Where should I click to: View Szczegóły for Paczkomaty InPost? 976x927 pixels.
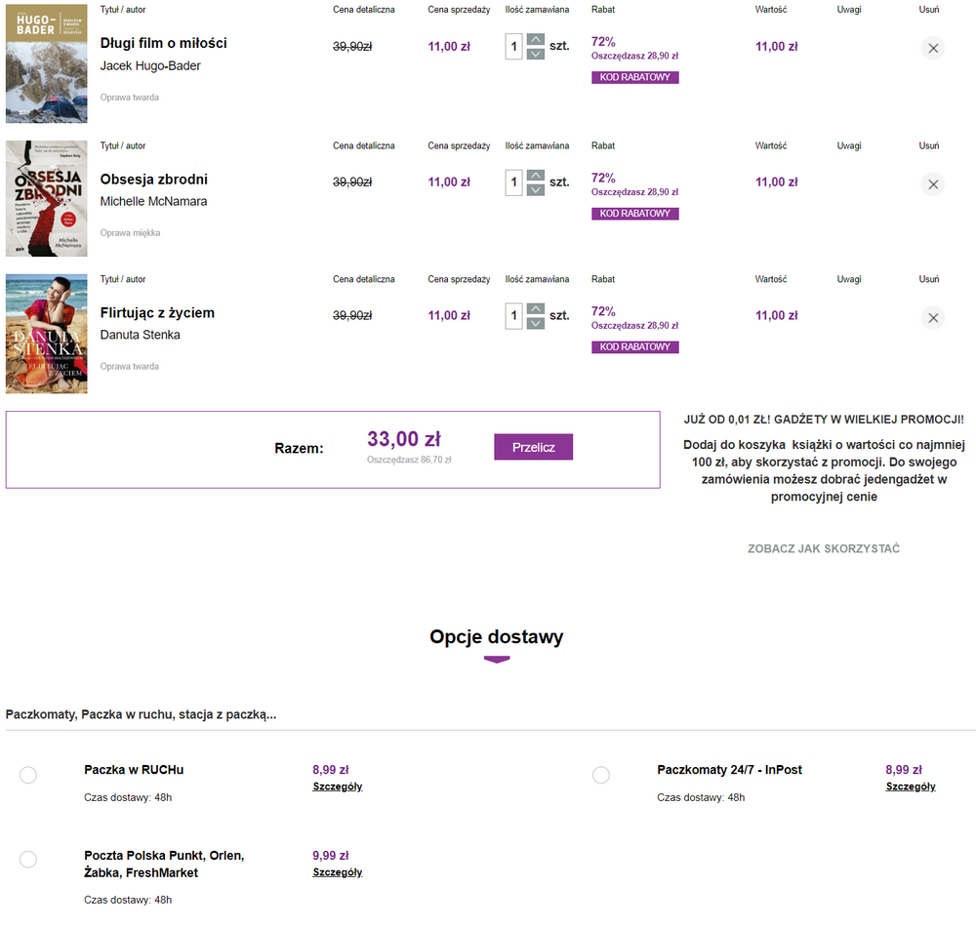[911, 786]
